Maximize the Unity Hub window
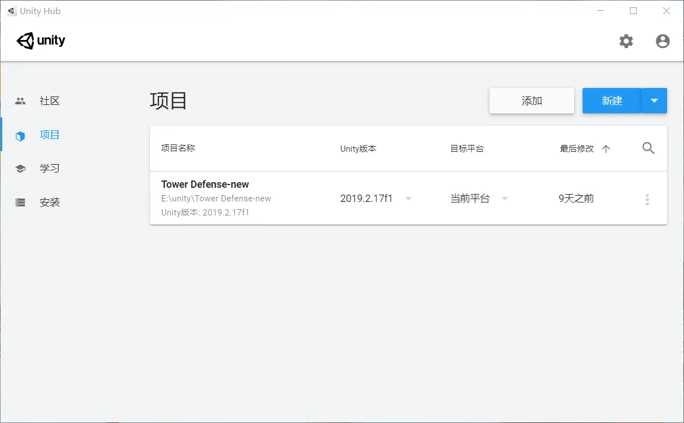This screenshot has width=684, height=423. tap(633, 11)
